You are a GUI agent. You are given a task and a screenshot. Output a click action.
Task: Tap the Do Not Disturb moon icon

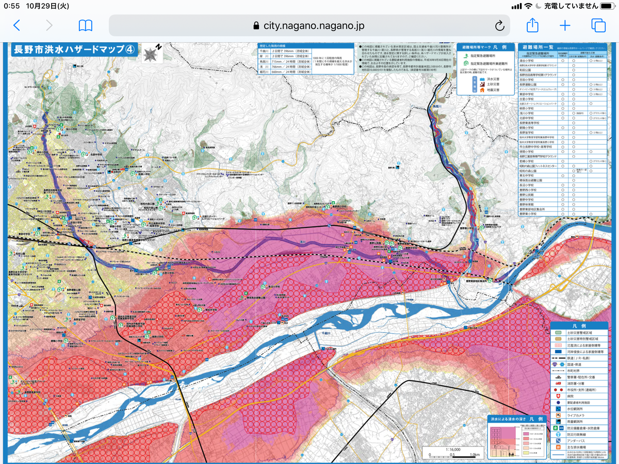click(x=540, y=6)
